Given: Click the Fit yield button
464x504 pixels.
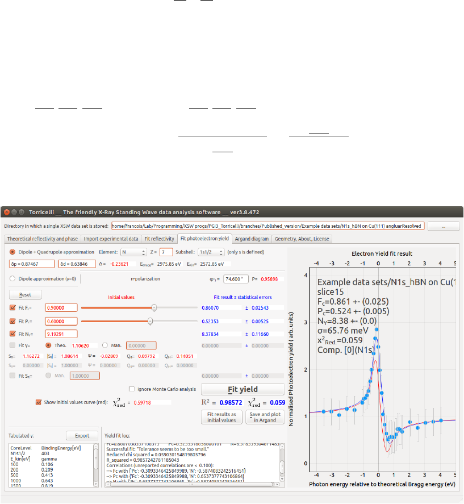Looking at the screenshot, I should pos(243,389).
